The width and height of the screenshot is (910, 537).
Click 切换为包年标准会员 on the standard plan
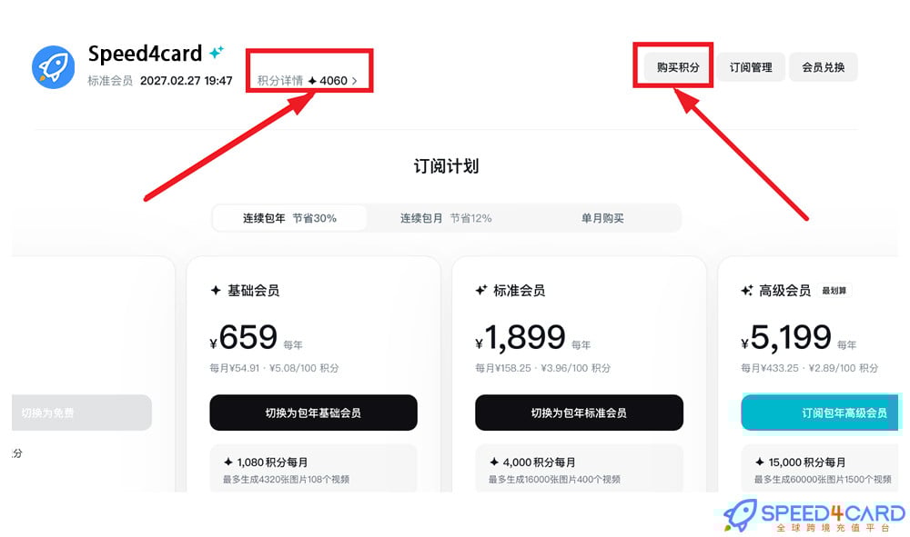tap(579, 413)
